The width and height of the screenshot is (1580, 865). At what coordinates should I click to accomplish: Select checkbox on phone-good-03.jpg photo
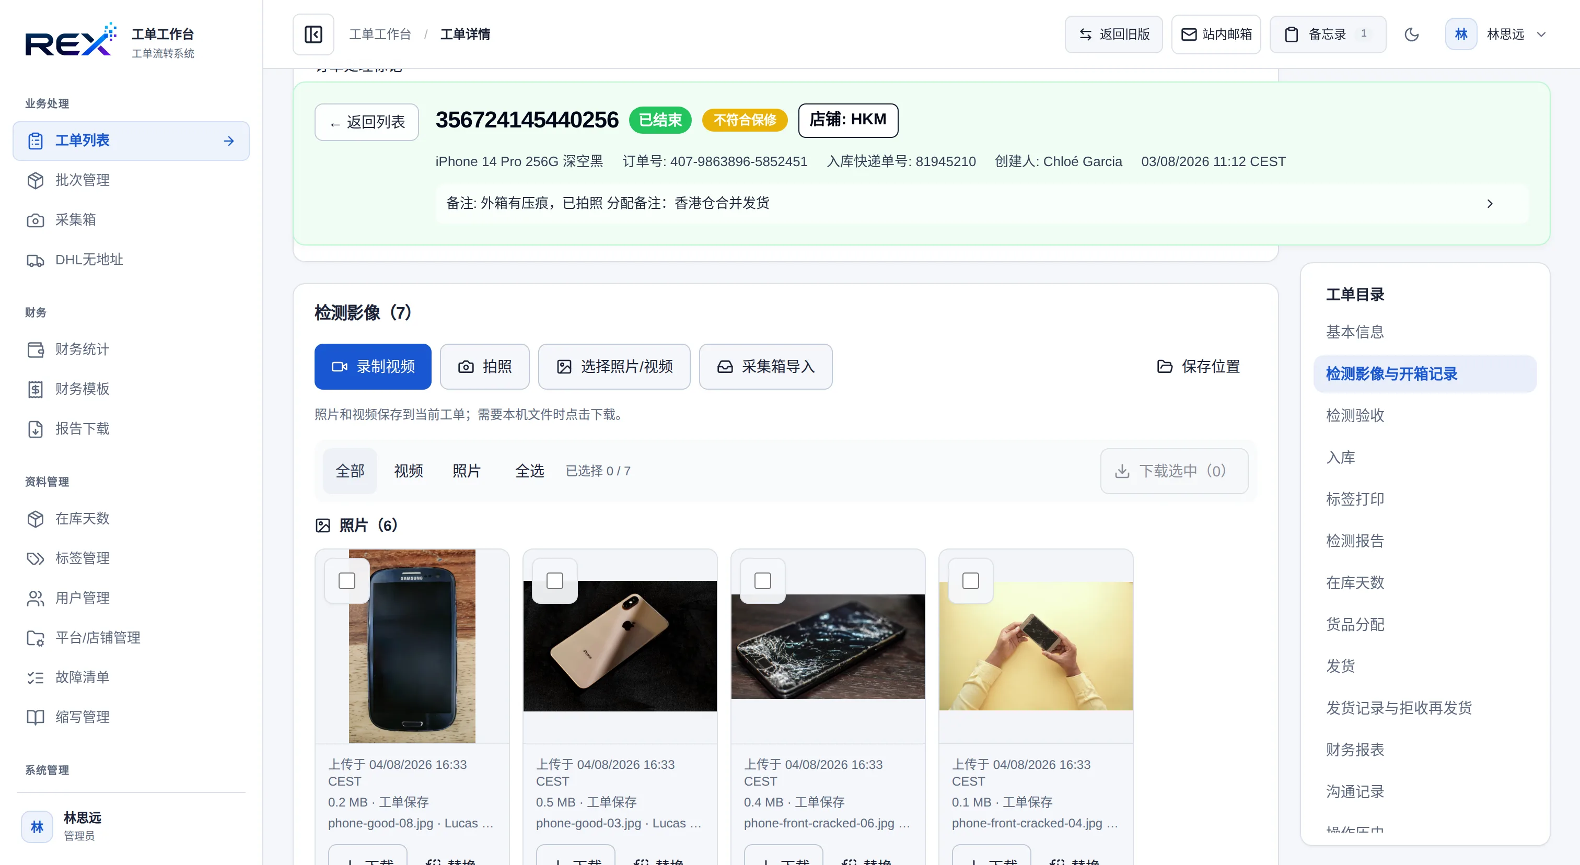point(555,580)
